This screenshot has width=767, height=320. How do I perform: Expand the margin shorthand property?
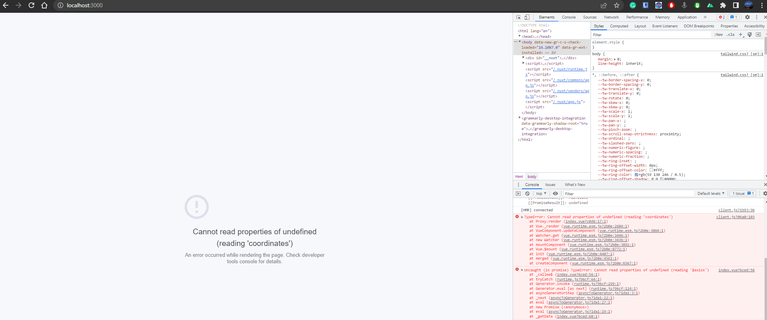[615, 59]
